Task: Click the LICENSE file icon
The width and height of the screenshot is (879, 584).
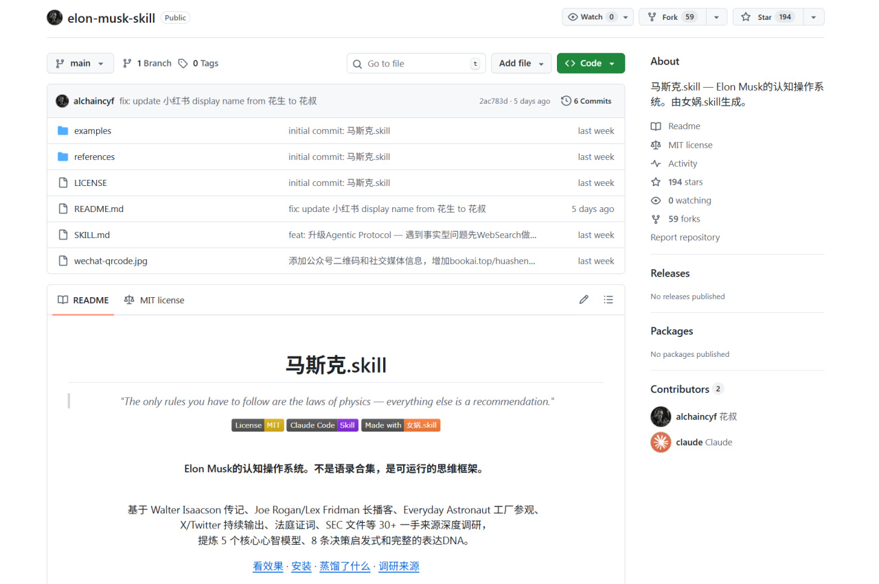Action: point(63,183)
